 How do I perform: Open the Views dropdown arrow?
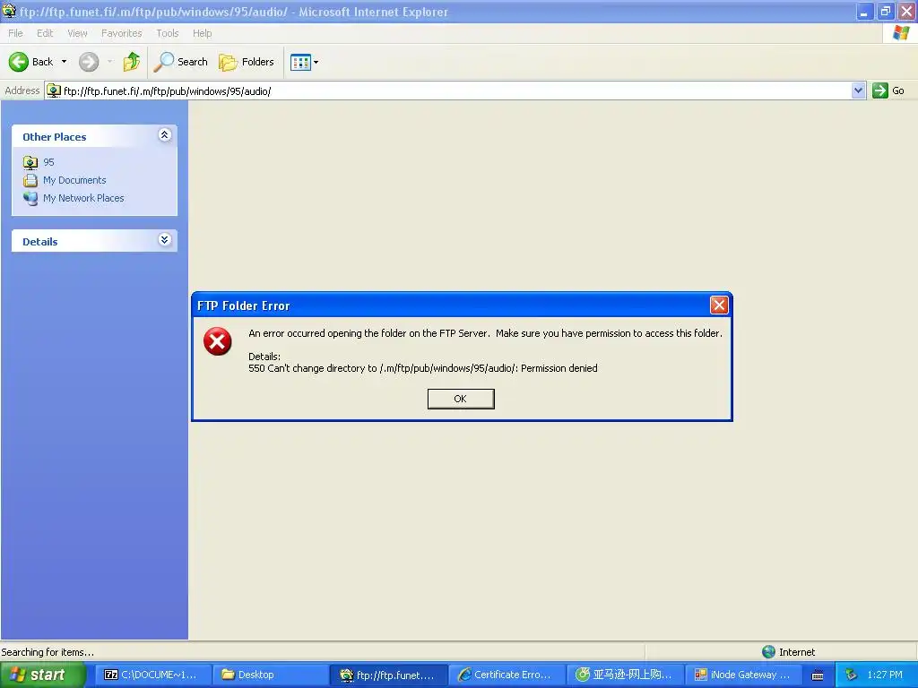(316, 62)
